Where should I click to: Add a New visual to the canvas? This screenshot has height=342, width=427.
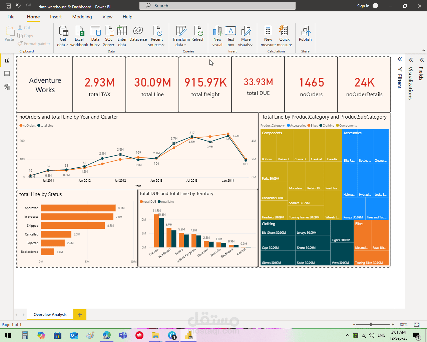click(218, 36)
